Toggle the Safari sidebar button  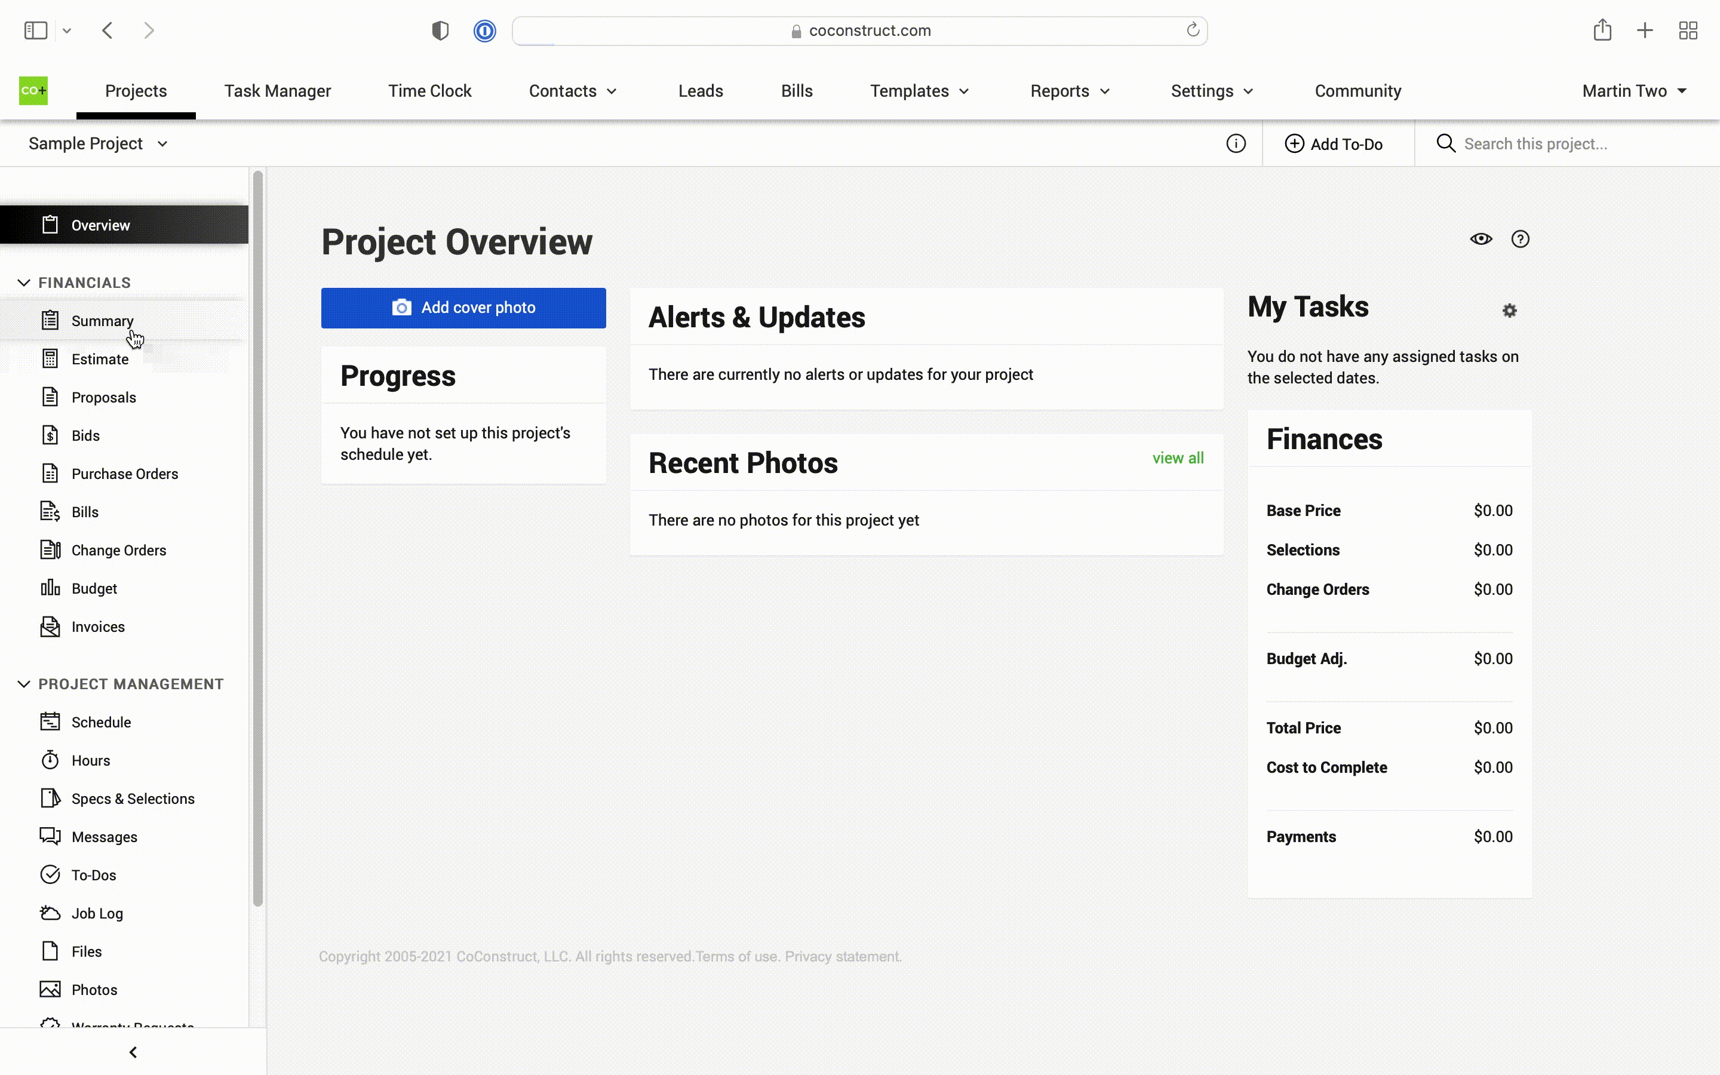[x=36, y=30]
